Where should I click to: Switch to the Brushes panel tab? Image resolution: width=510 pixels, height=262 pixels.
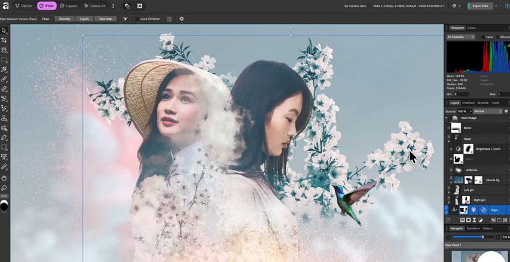483,103
